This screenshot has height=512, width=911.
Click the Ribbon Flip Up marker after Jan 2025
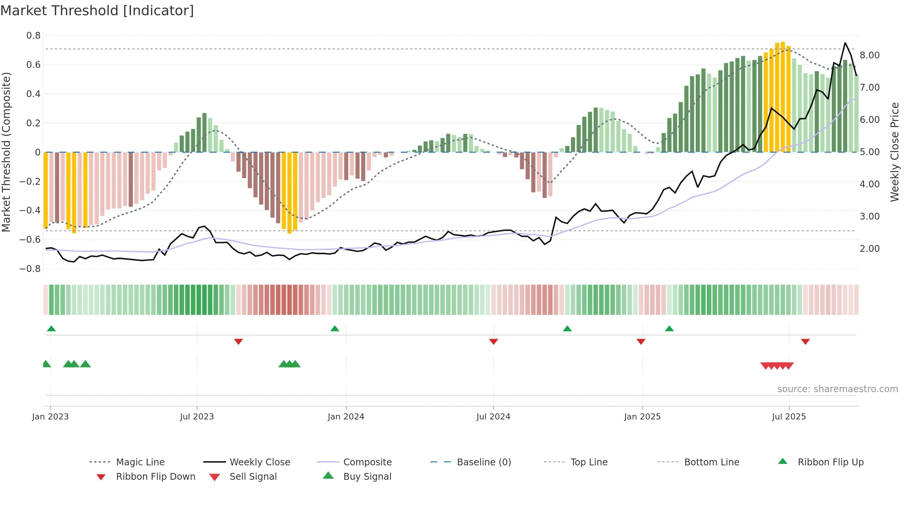pos(669,328)
